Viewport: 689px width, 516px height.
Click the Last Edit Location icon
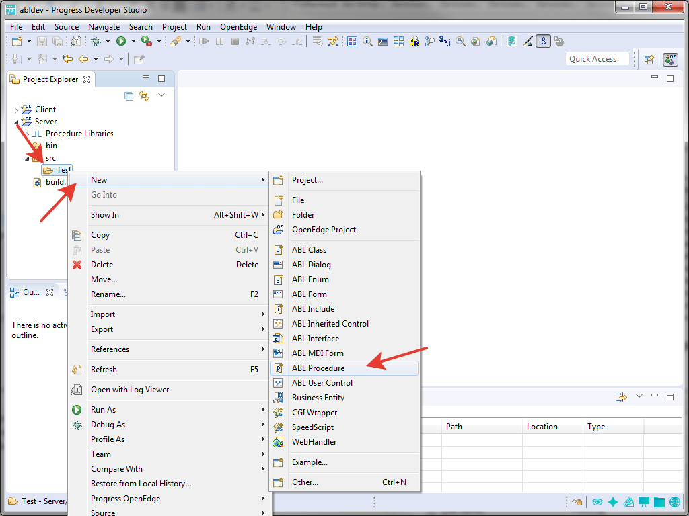point(67,59)
